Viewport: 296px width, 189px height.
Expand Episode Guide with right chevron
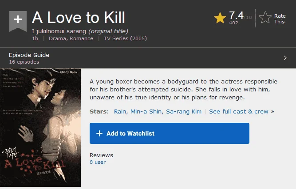tap(285, 58)
